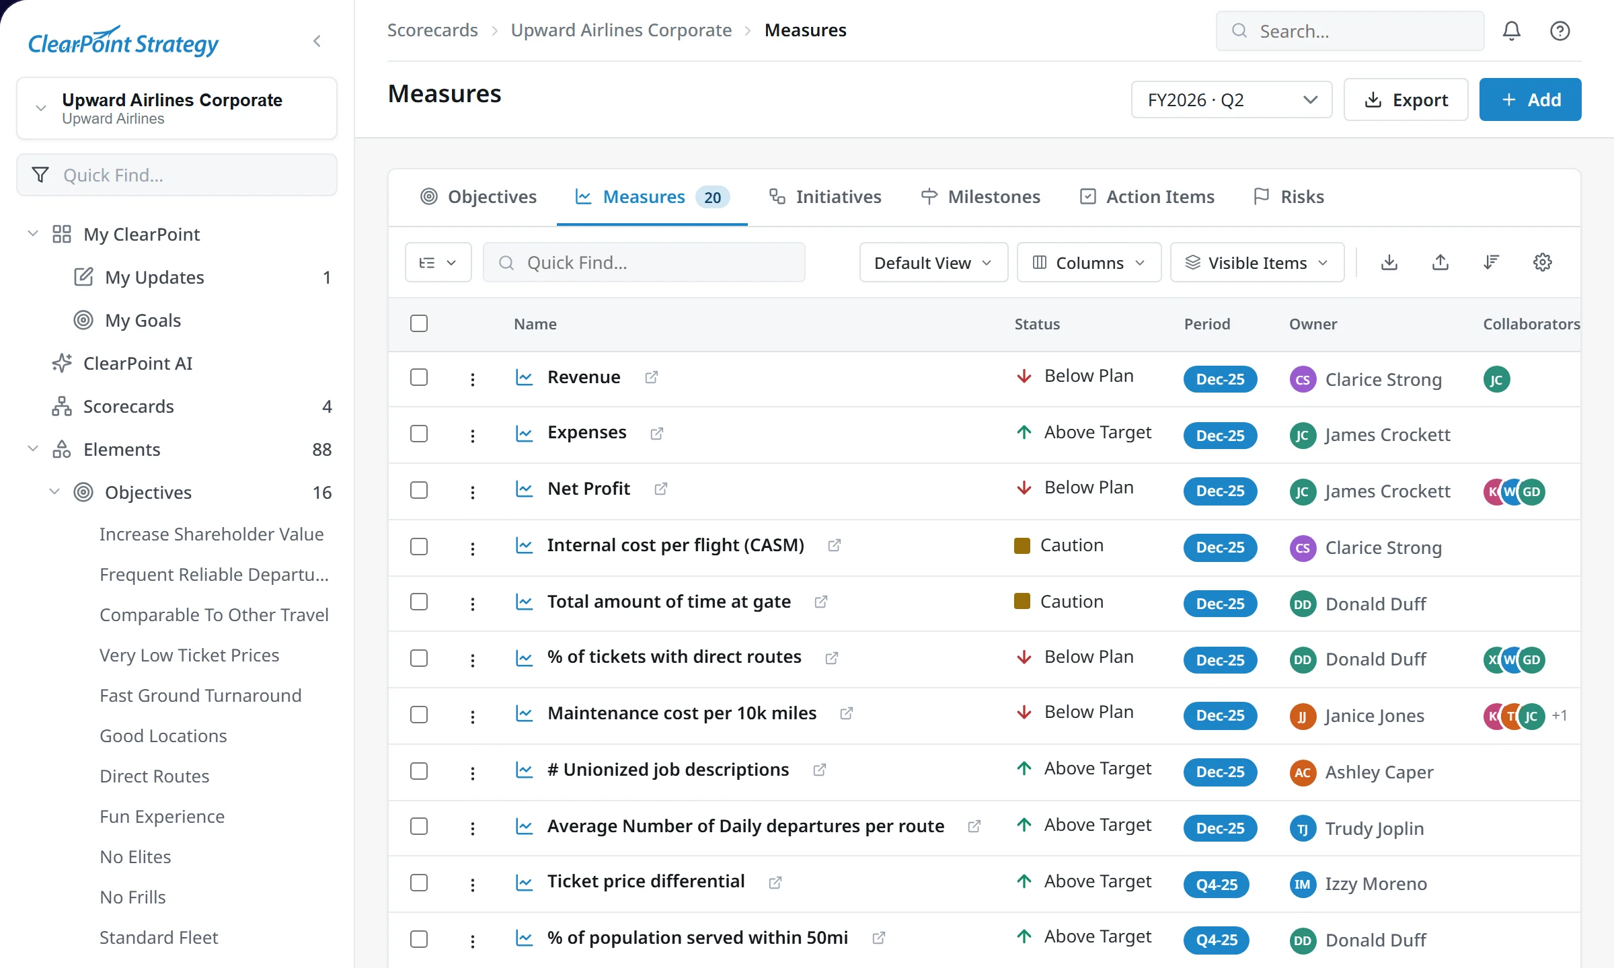Viewport: 1614px width, 968px height.
Task: Open the Columns dropdown
Action: 1089,263
